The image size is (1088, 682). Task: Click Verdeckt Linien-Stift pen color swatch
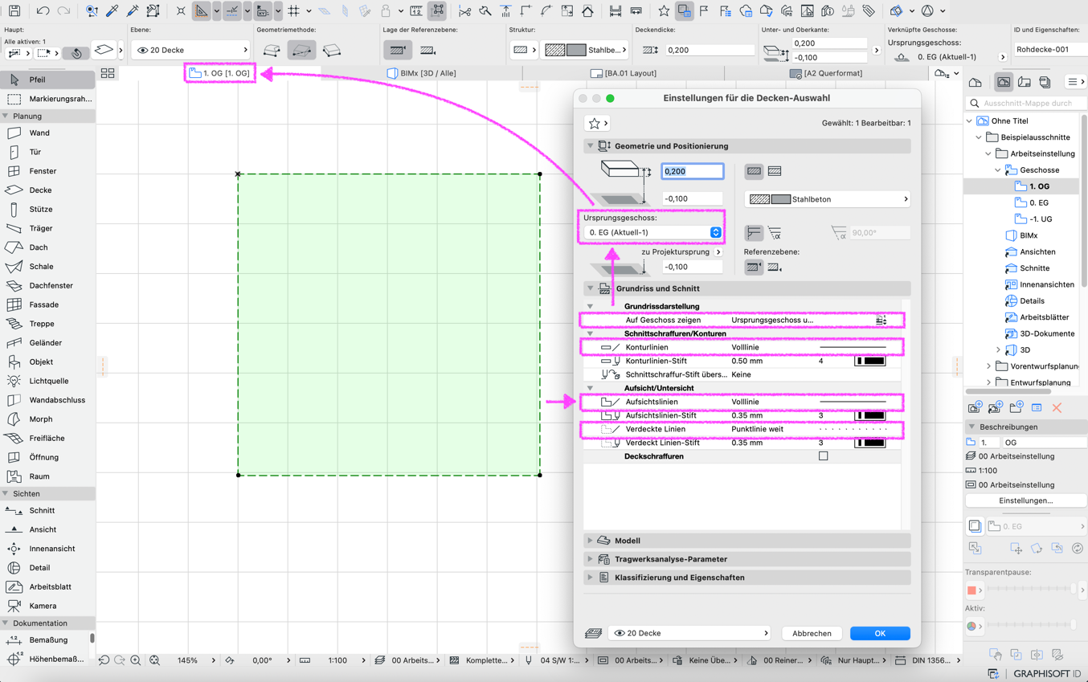tap(869, 443)
